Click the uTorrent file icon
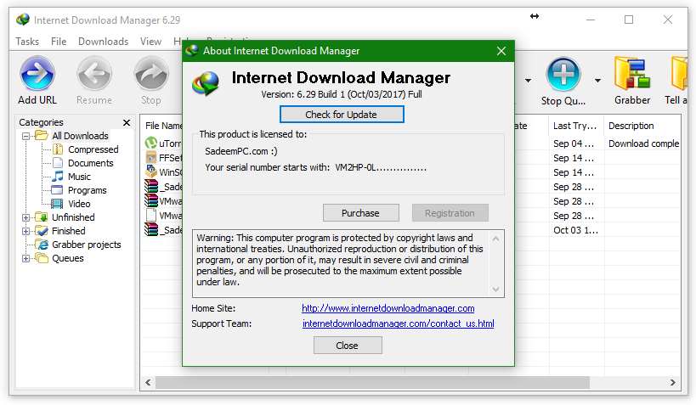Screen dimensions: 696x405 click(151, 143)
